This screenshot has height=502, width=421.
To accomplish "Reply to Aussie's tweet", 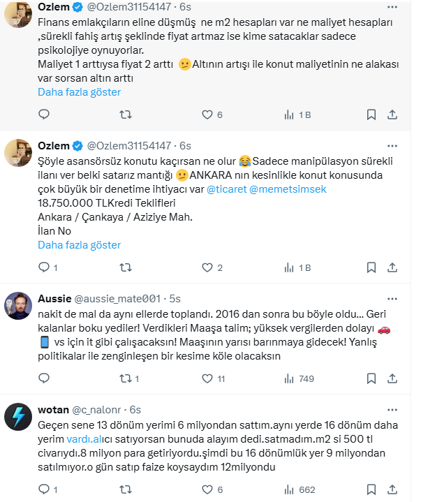I will (44, 378).
